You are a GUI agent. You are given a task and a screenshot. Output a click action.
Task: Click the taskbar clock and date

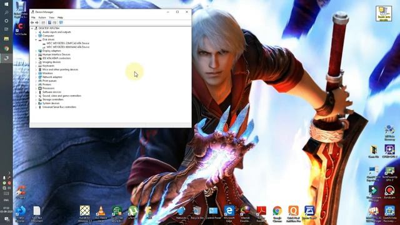point(6,210)
